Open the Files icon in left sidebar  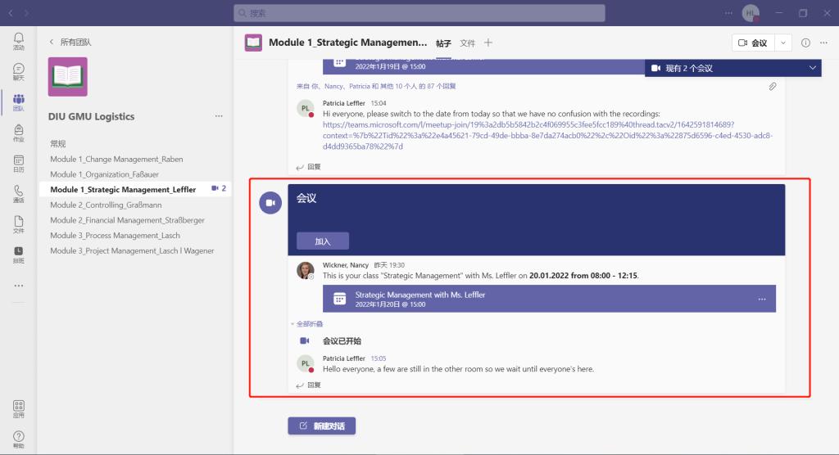click(x=18, y=224)
